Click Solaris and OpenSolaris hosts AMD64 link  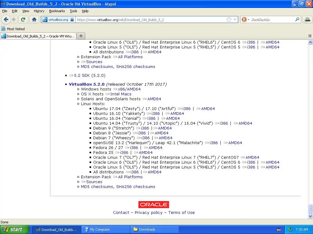coord(154,99)
